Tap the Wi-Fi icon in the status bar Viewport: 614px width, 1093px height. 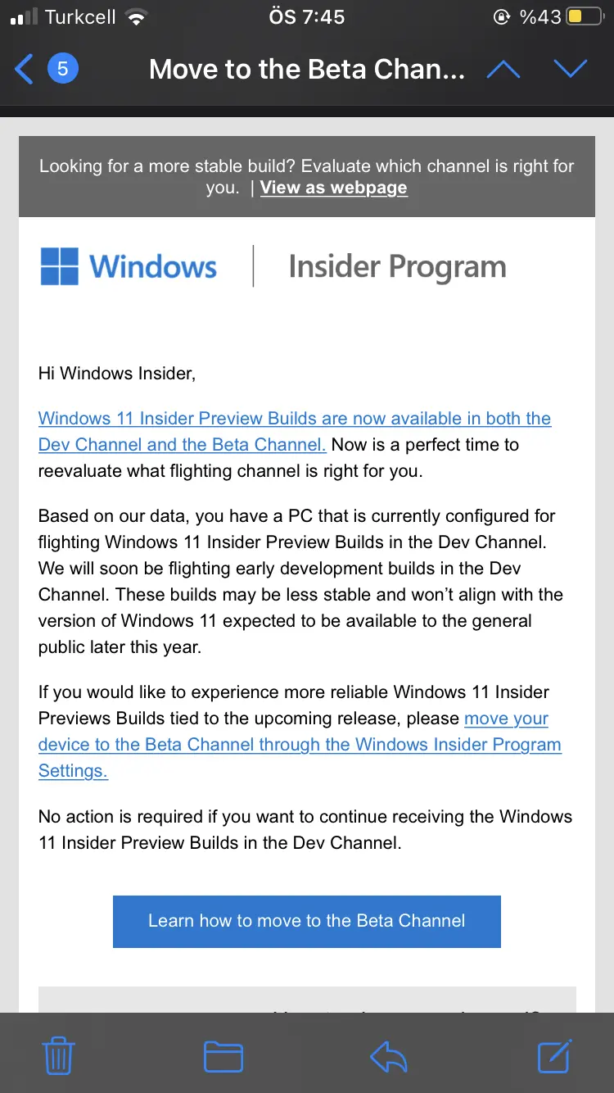(x=137, y=17)
